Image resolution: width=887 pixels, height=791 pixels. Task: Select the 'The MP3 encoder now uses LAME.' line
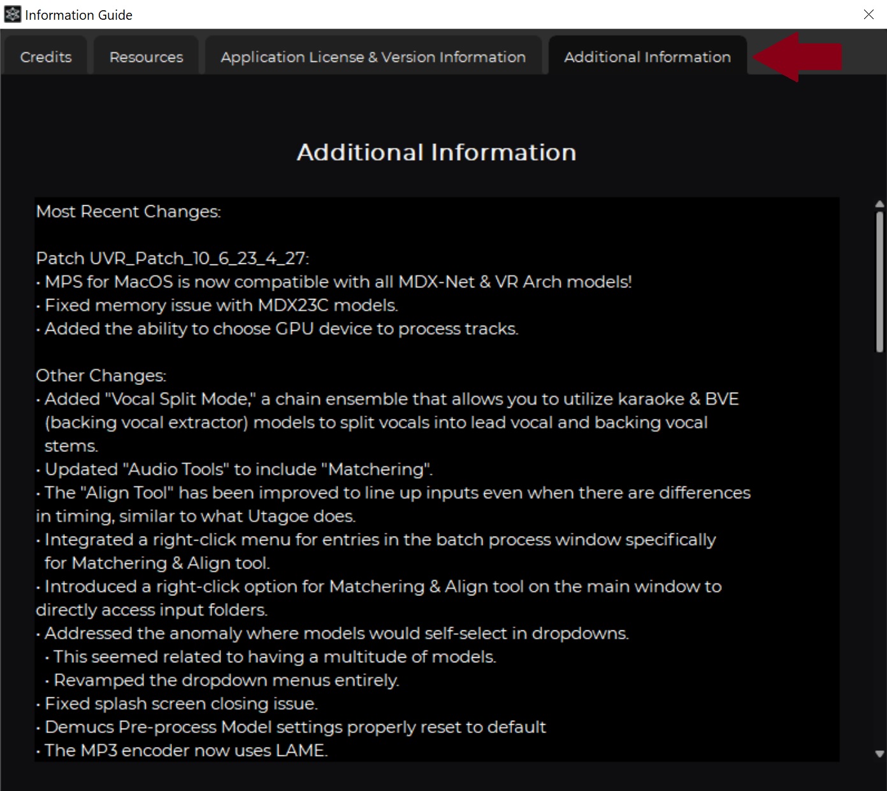184,750
